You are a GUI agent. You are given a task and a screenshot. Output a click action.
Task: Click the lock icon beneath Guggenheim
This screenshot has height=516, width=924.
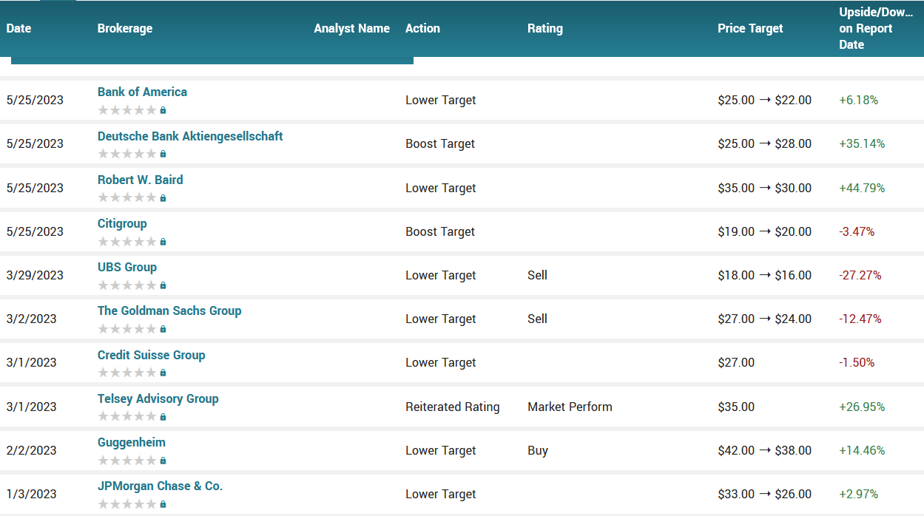(163, 460)
